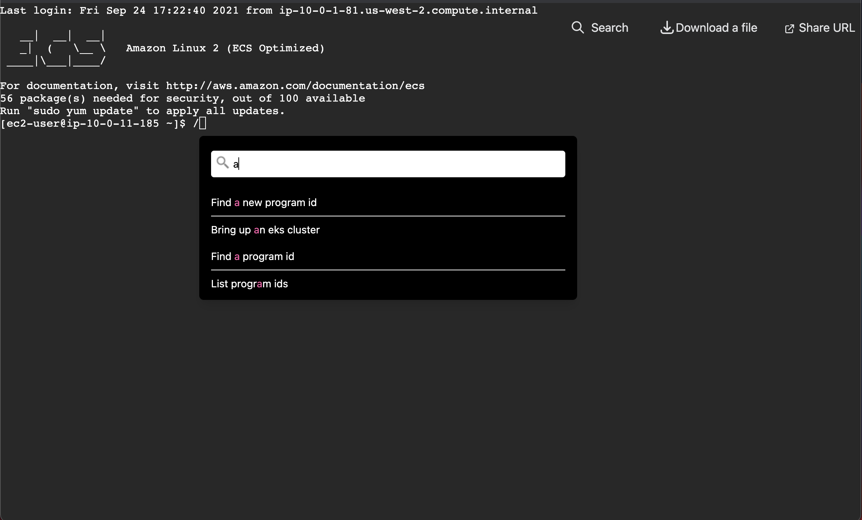This screenshot has height=520, width=862.
Task: Click the Search magnifier icon in top bar
Action: [577, 28]
